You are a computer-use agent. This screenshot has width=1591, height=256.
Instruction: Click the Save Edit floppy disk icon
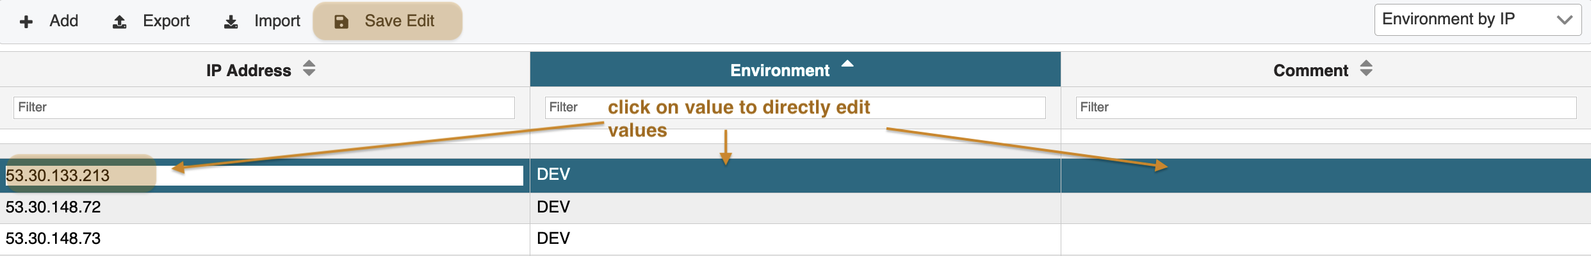tap(341, 22)
